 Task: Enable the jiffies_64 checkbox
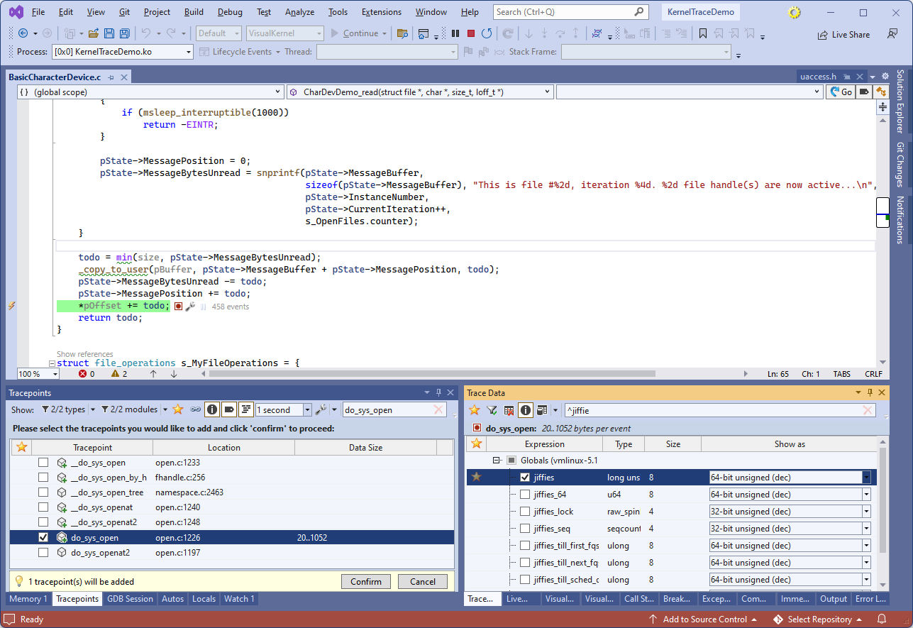525,494
